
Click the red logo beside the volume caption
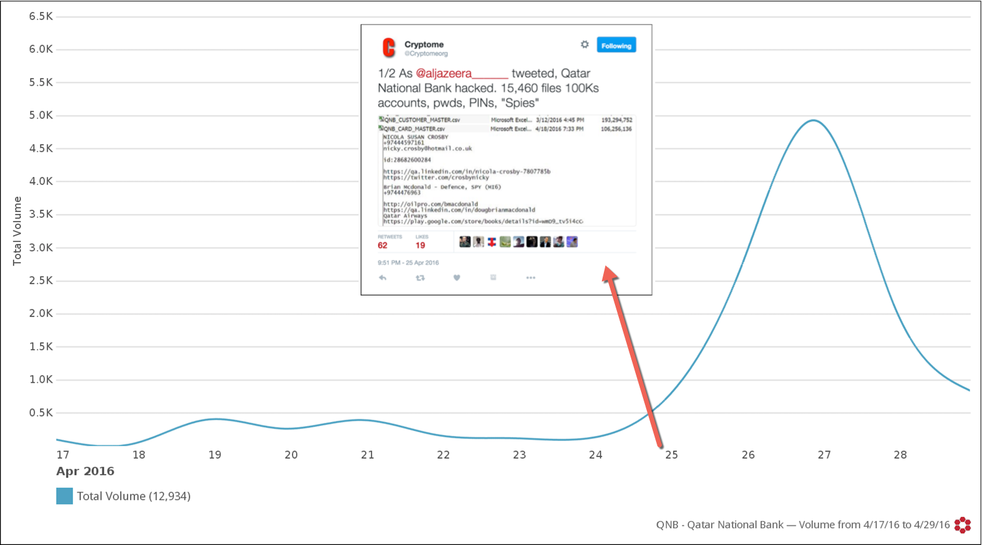click(x=962, y=525)
